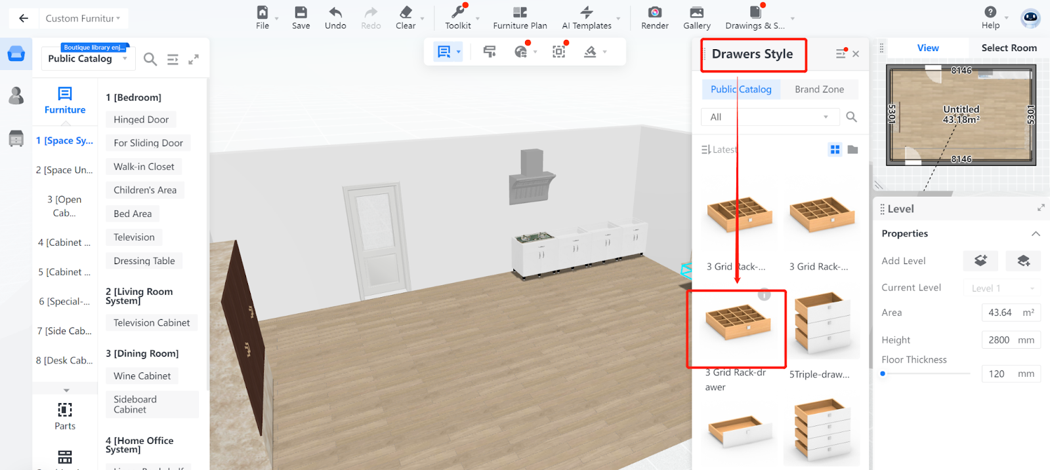This screenshot has height=470, width=1050.
Task: Collapse the Properties section chevron
Action: [x=1036, y=233]
